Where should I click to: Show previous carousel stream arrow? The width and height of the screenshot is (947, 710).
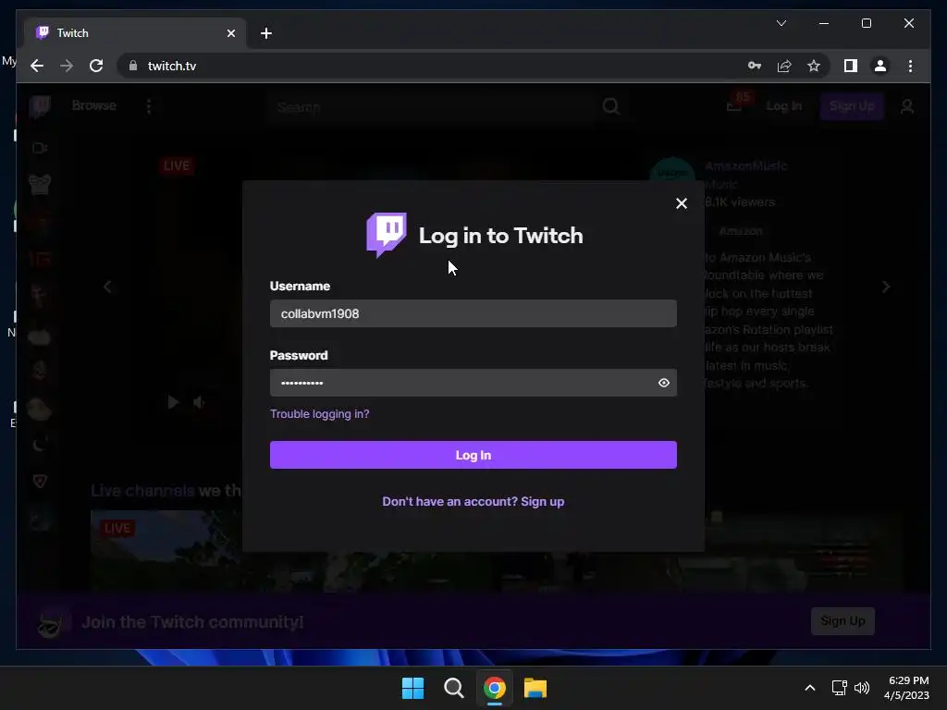pos(107,287)
